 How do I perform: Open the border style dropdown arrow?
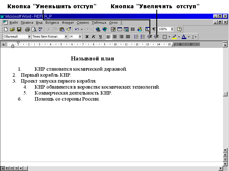pyautogui.click(x=169, y=37)
